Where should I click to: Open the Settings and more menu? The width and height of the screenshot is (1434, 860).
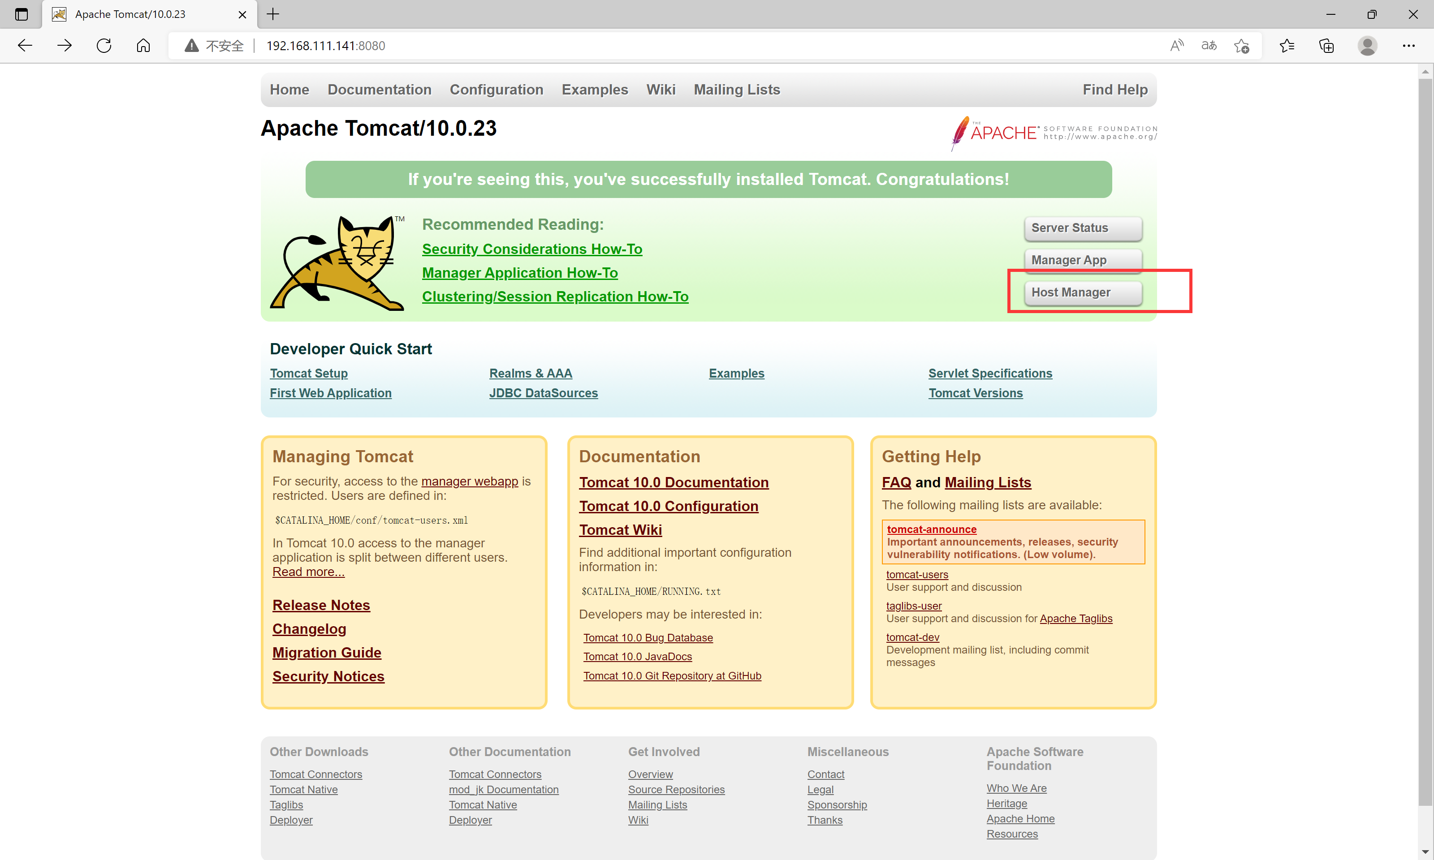coord(1408,46)
